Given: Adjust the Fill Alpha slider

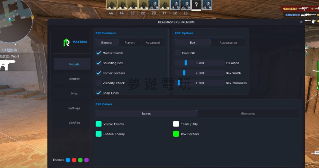Looking at the screenshot, I should (x=200, y=63).
